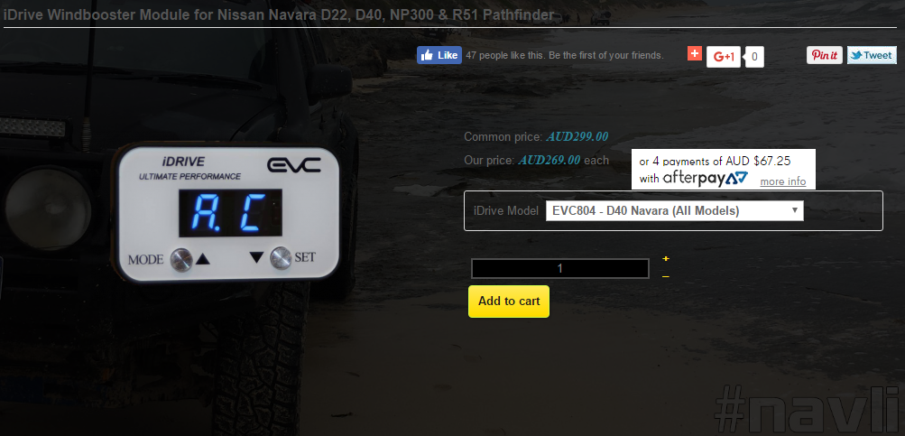Screen dimensions: 905x436
Task: Share the product via Tweet button
Action: click(x=872, y=55)
